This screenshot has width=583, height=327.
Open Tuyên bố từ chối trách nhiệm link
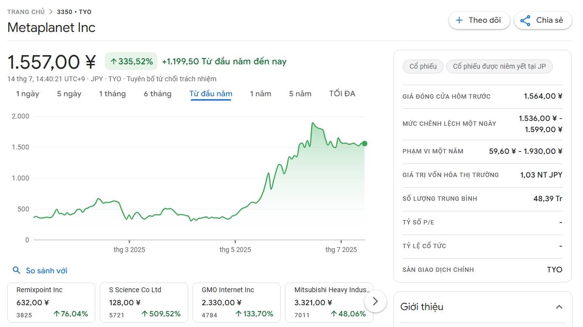(172, 79)
